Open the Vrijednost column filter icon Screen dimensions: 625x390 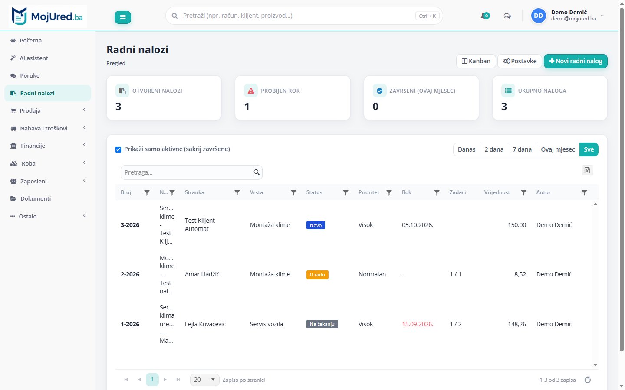[x=523, y=193]
